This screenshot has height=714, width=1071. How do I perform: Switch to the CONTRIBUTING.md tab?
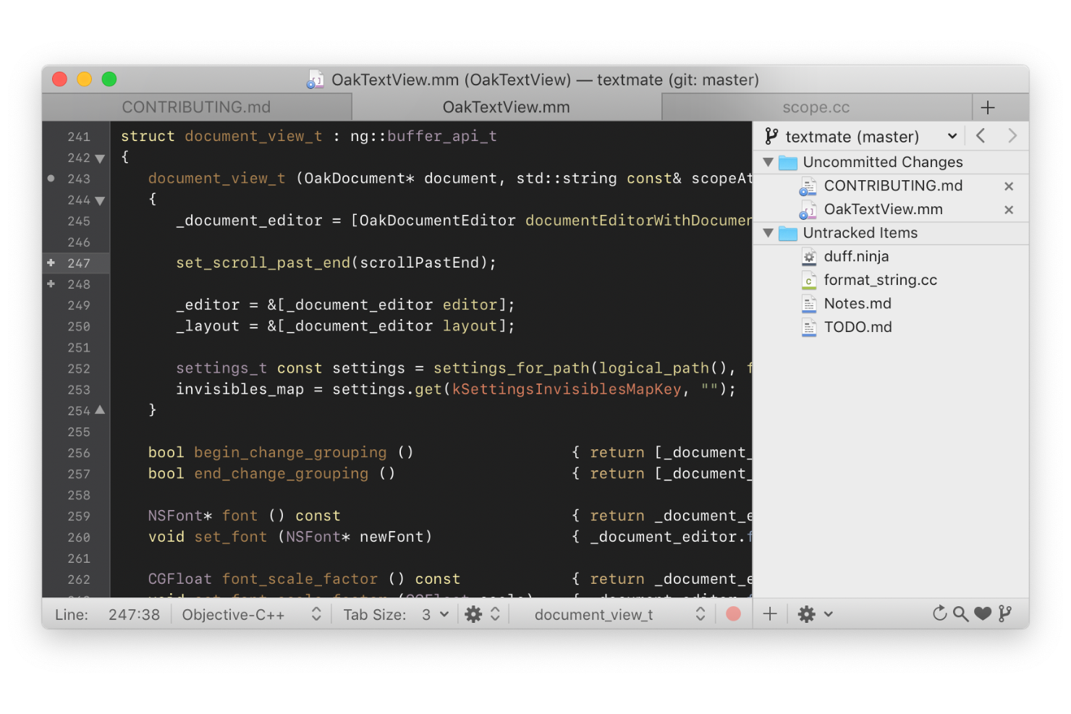tap(196, 107)
